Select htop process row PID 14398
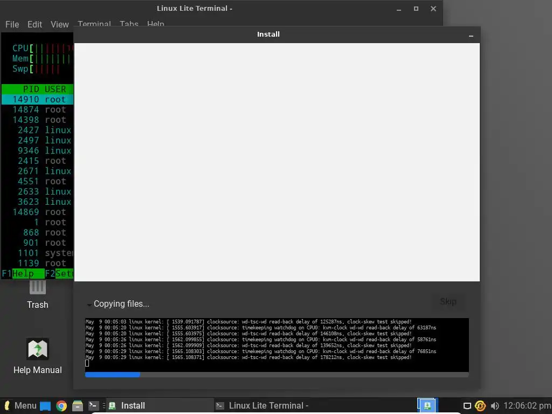 (x=38, y=120)
